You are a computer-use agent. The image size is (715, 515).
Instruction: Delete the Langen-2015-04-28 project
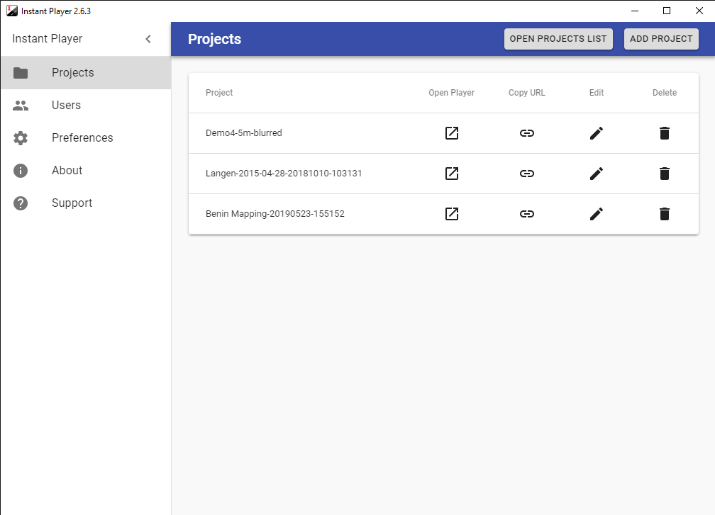pyautogui.click(x=665, y=174)
